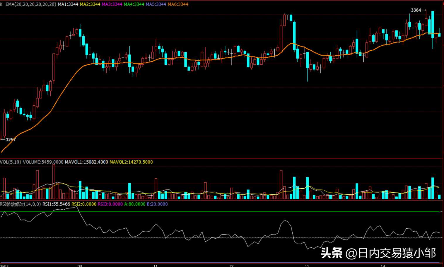Click the magenta RSI3:0.0000 label
Viewport: 444px width, 267px height.
point(110,204)
